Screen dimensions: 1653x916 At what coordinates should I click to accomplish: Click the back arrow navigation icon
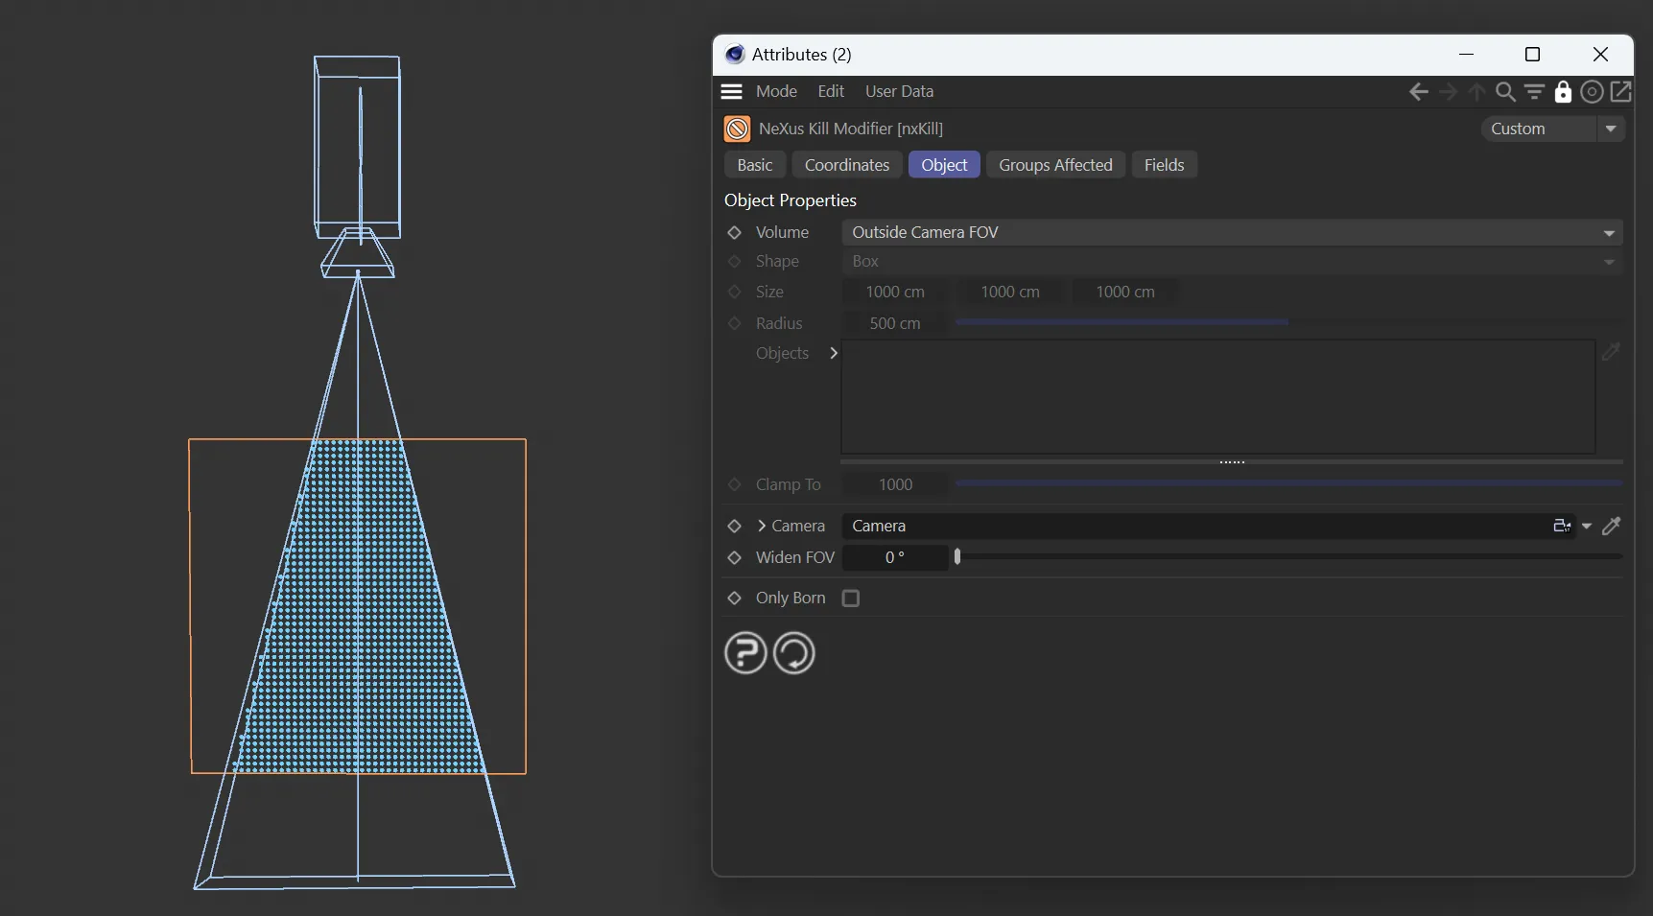click(x=1418, y=92)
